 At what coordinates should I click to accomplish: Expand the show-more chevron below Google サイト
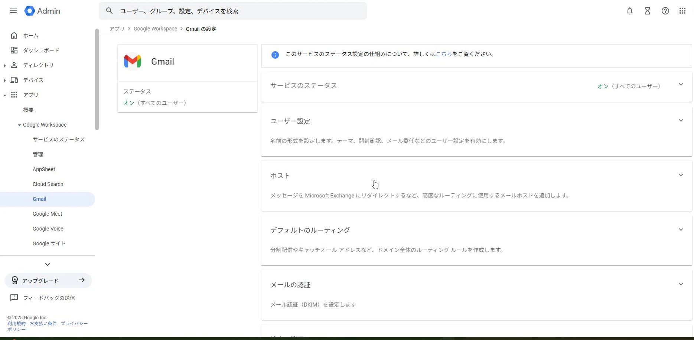(x=47, y=264)
